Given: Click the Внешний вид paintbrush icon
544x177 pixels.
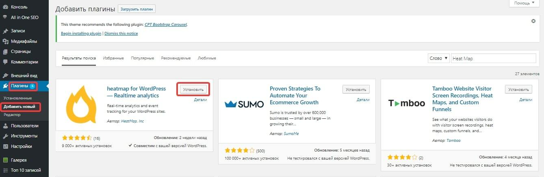Looking at the screenshot, I should pos(5,76).
